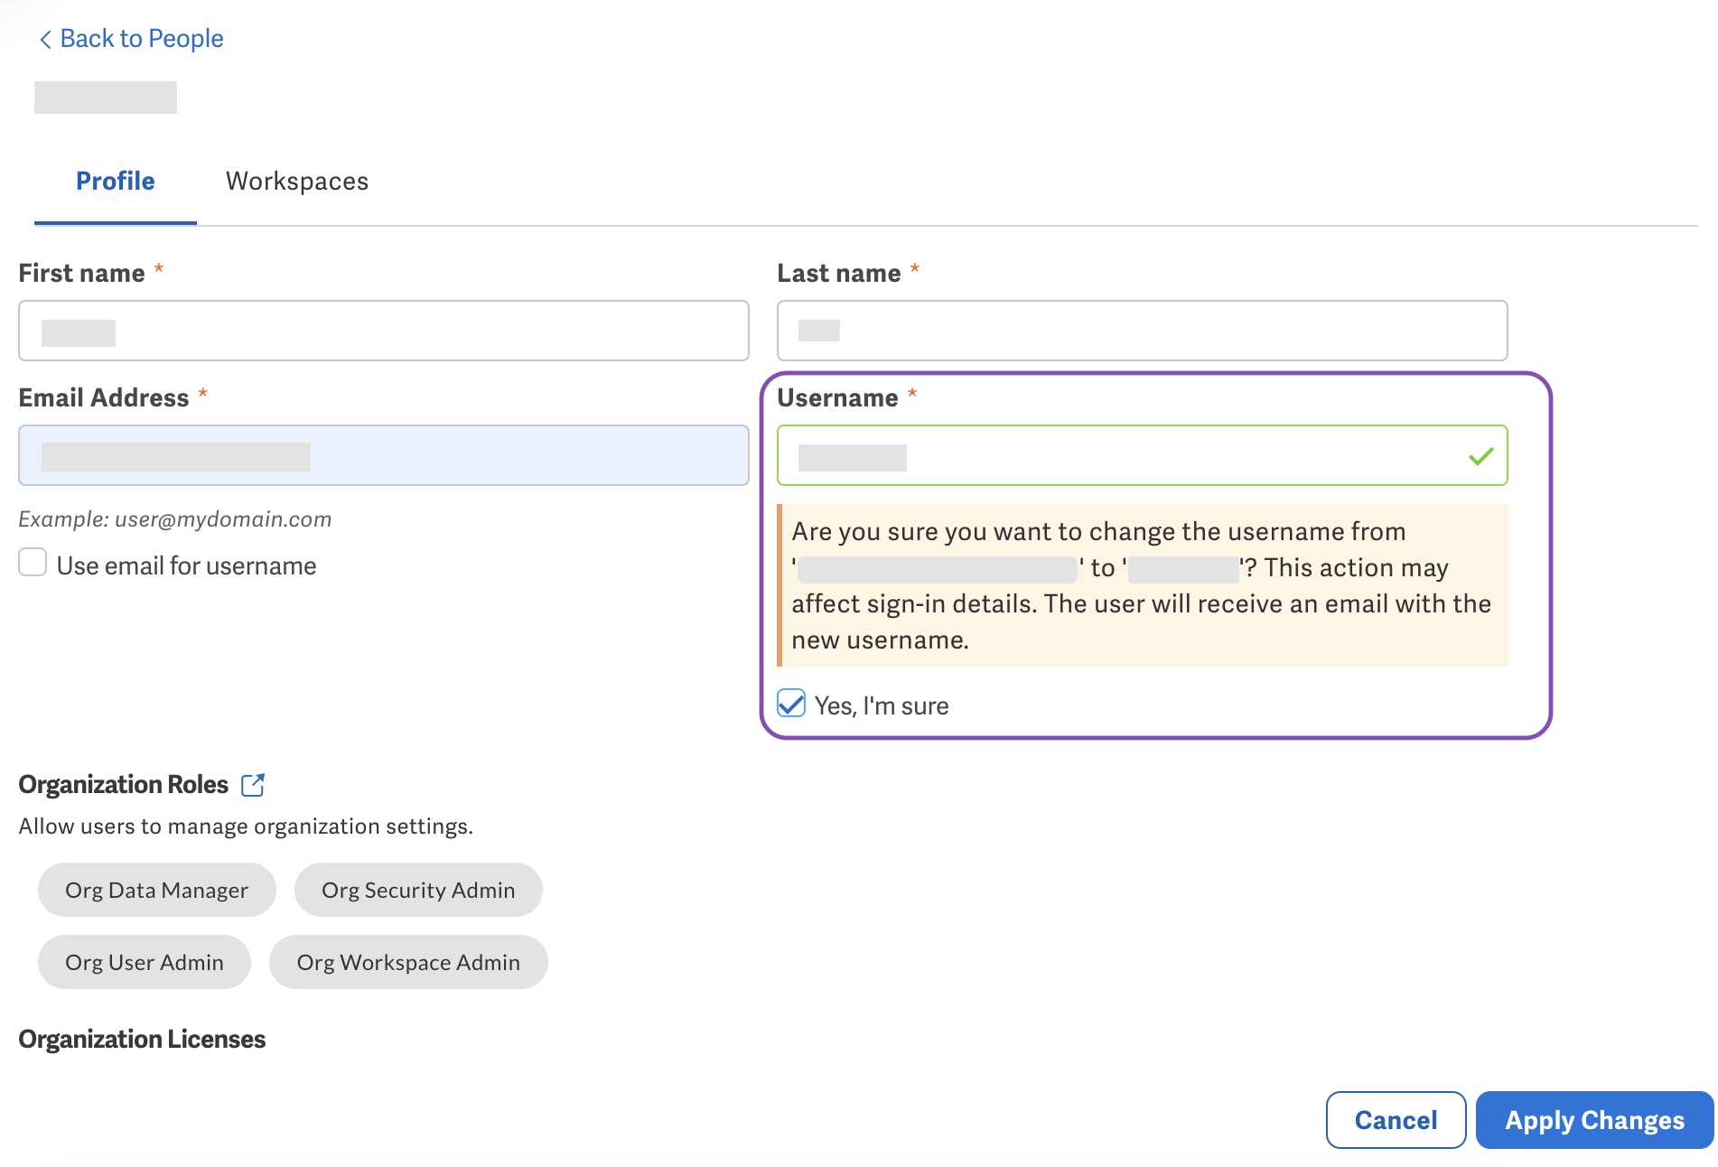The image size is (1718, 1167).
Task: Click the Username input field
Action: coord(1142,455)
